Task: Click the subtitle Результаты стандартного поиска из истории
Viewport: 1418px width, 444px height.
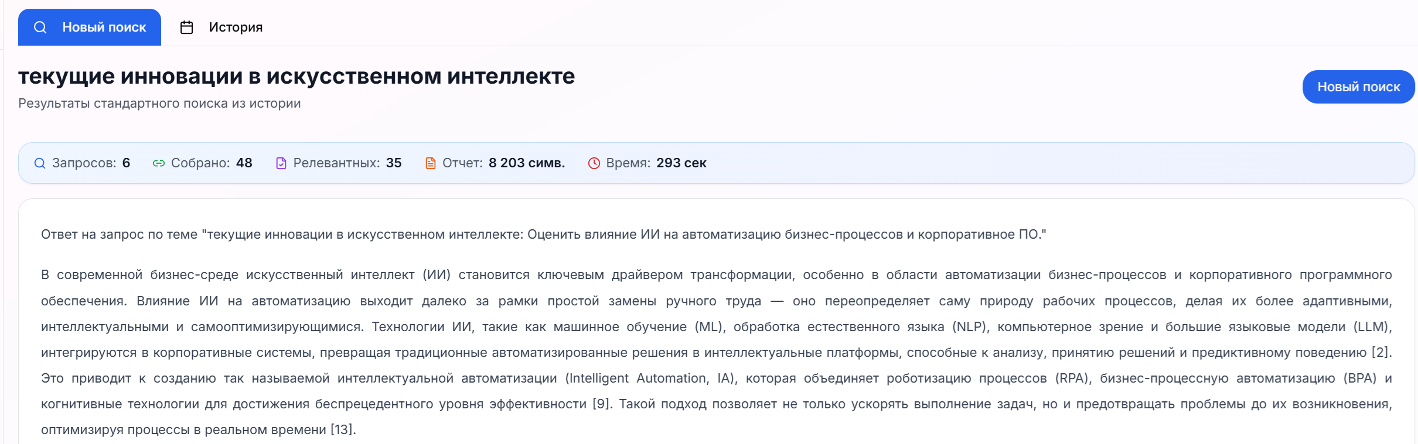Action: [x=159, y=104]
